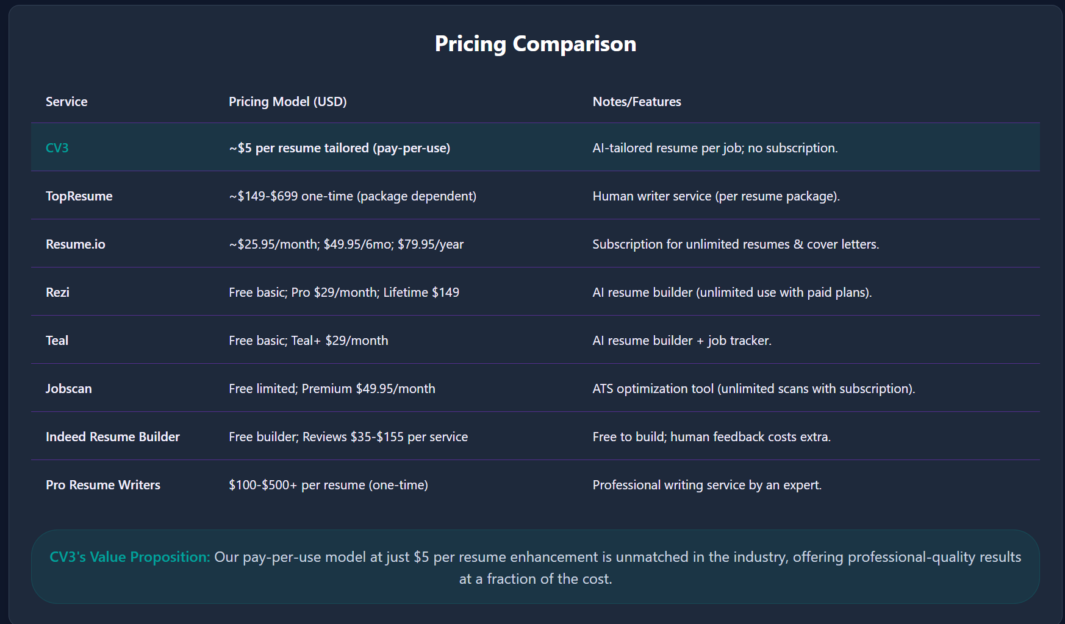Click the Pricing Model (USD) column header
This screenshot has width=1065, height=624.
click(287, 102)
